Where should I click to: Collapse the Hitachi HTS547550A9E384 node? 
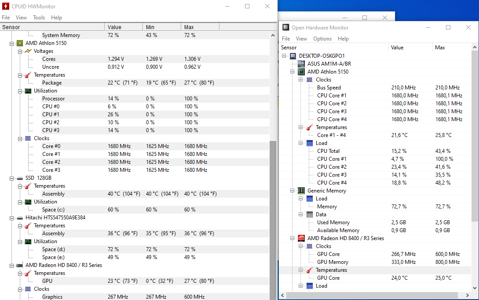(11, 218)
